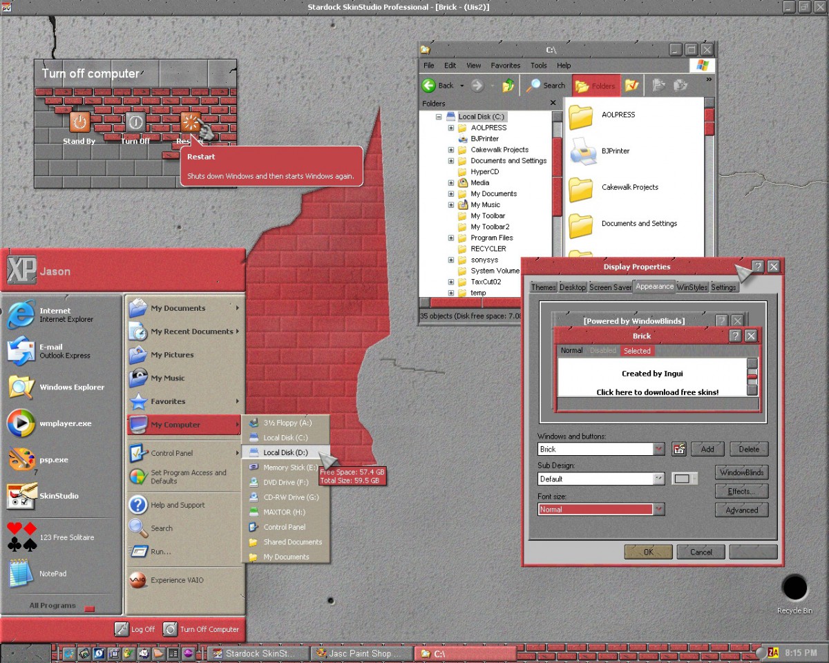The image size is (829, 663).
Task: Open the Windows and buttons Brick dropdown
Action: (659, 449)
